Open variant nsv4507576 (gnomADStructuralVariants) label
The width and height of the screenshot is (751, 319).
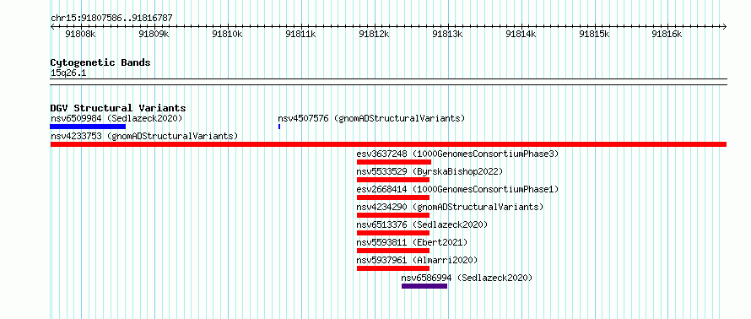tap(371, 118)
